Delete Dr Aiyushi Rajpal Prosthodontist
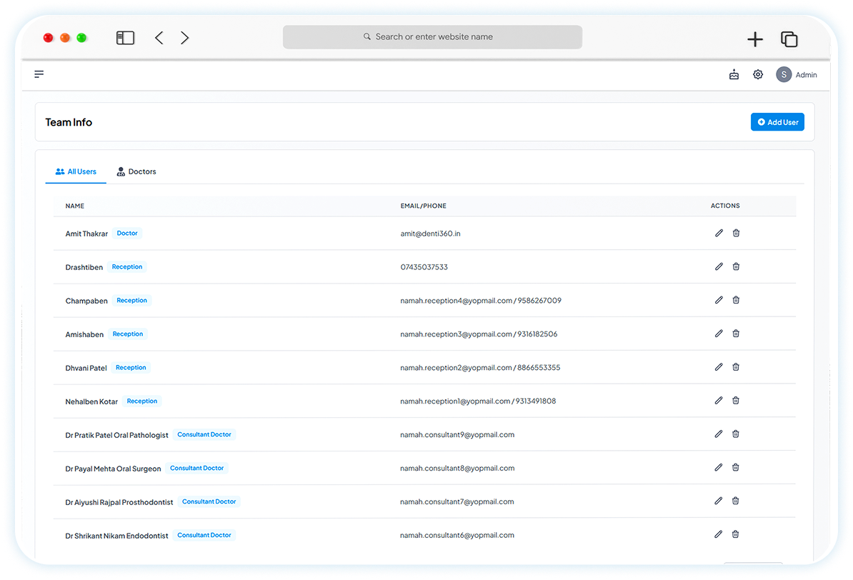 pos(736,501)
